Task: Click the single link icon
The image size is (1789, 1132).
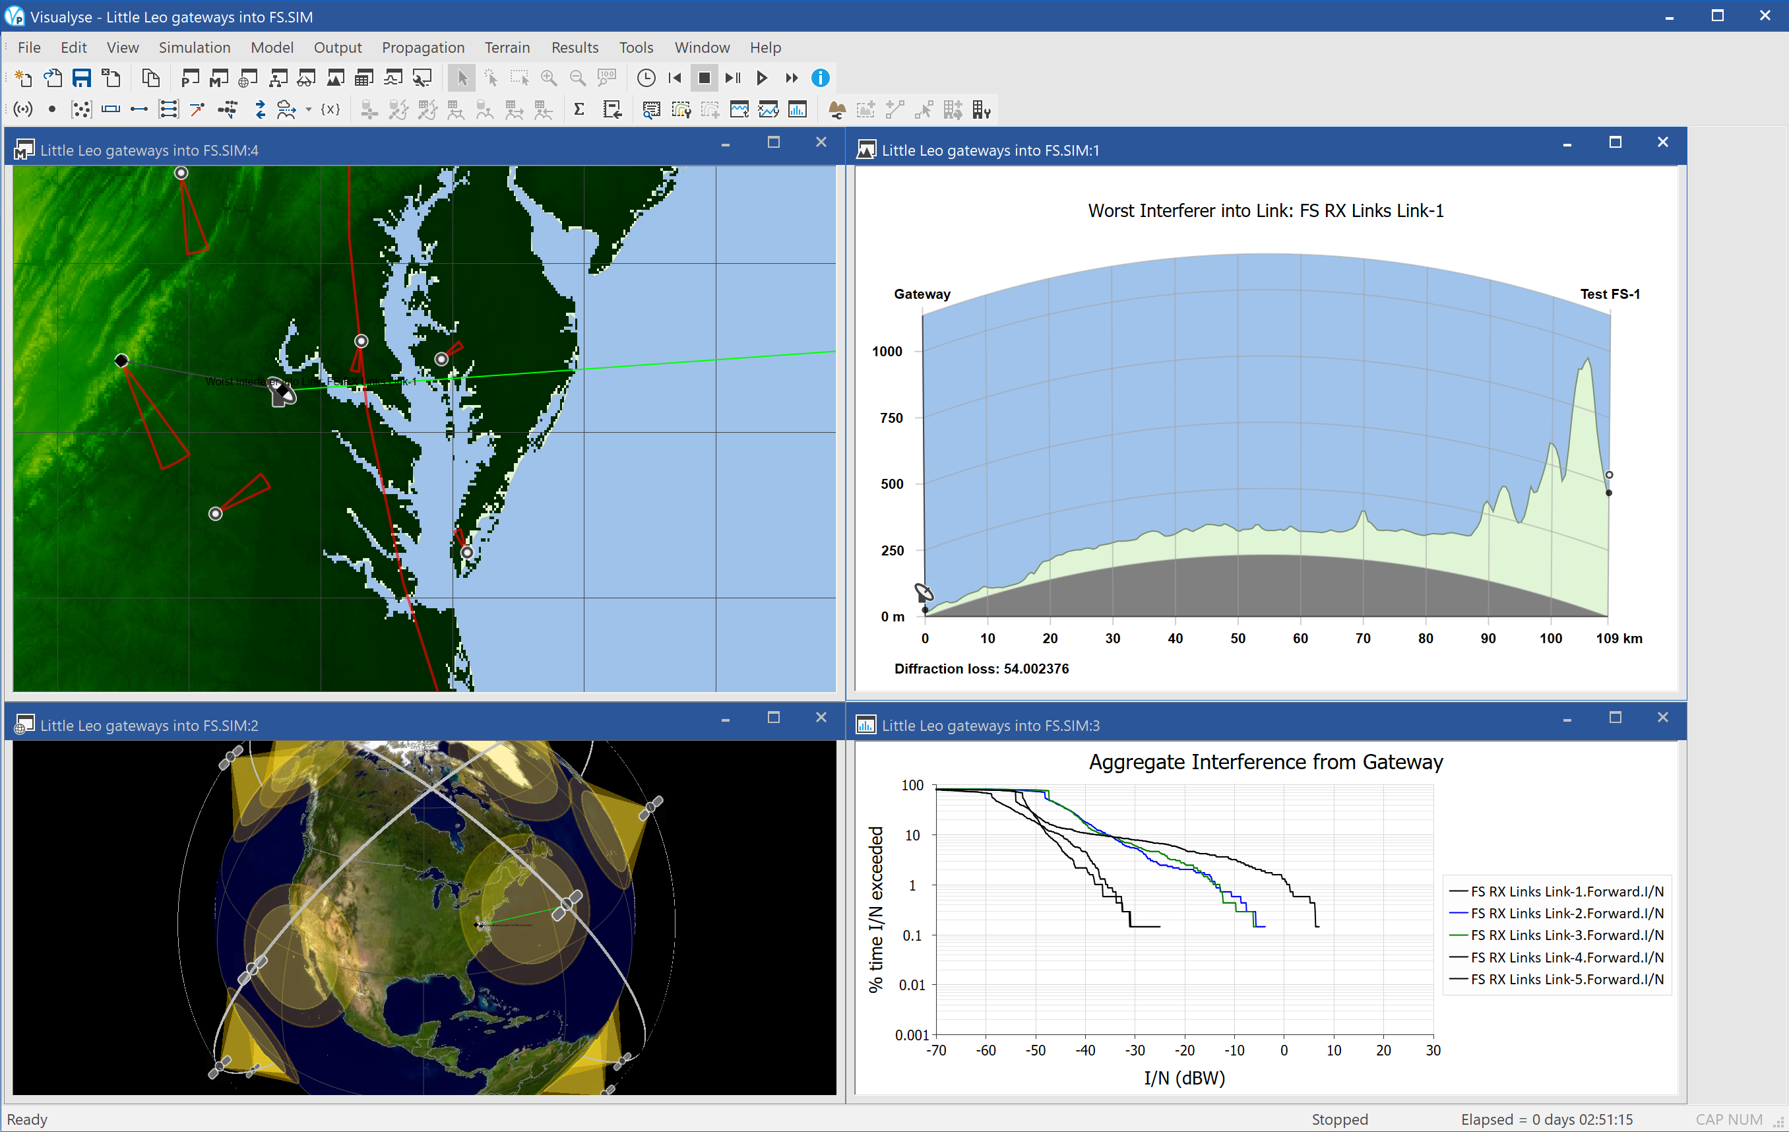Action: click(139, 110)
